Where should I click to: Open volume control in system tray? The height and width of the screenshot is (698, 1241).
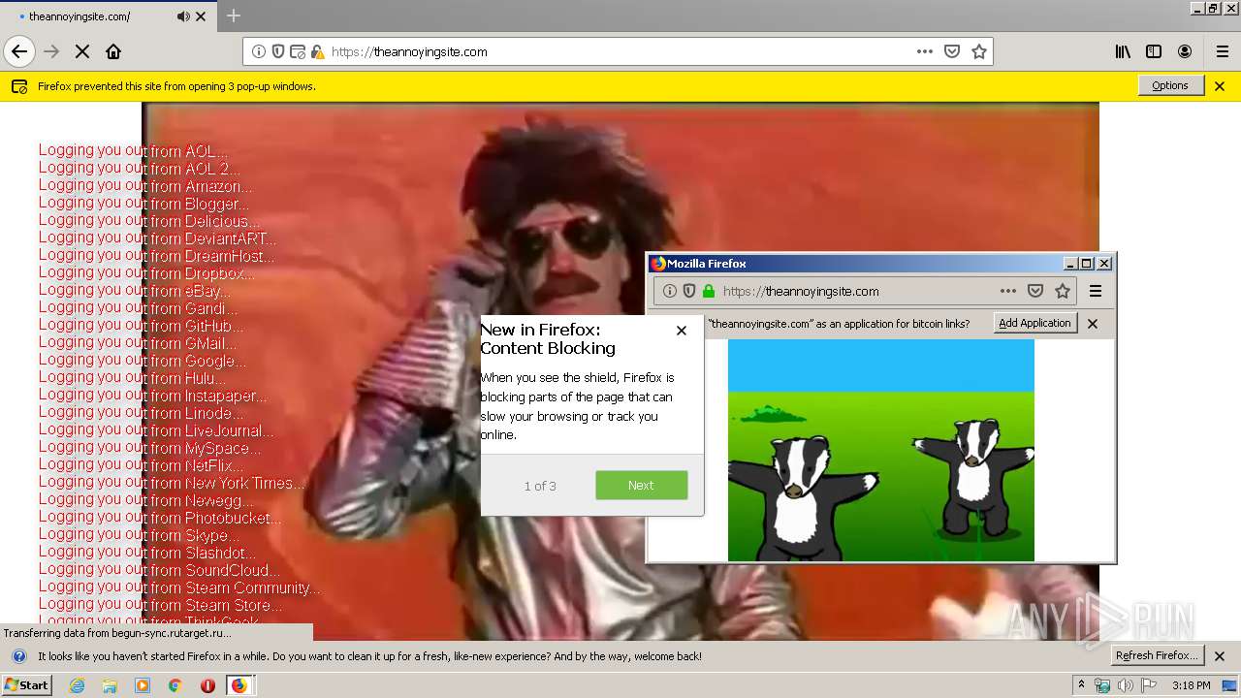[x=1125, y=685]
